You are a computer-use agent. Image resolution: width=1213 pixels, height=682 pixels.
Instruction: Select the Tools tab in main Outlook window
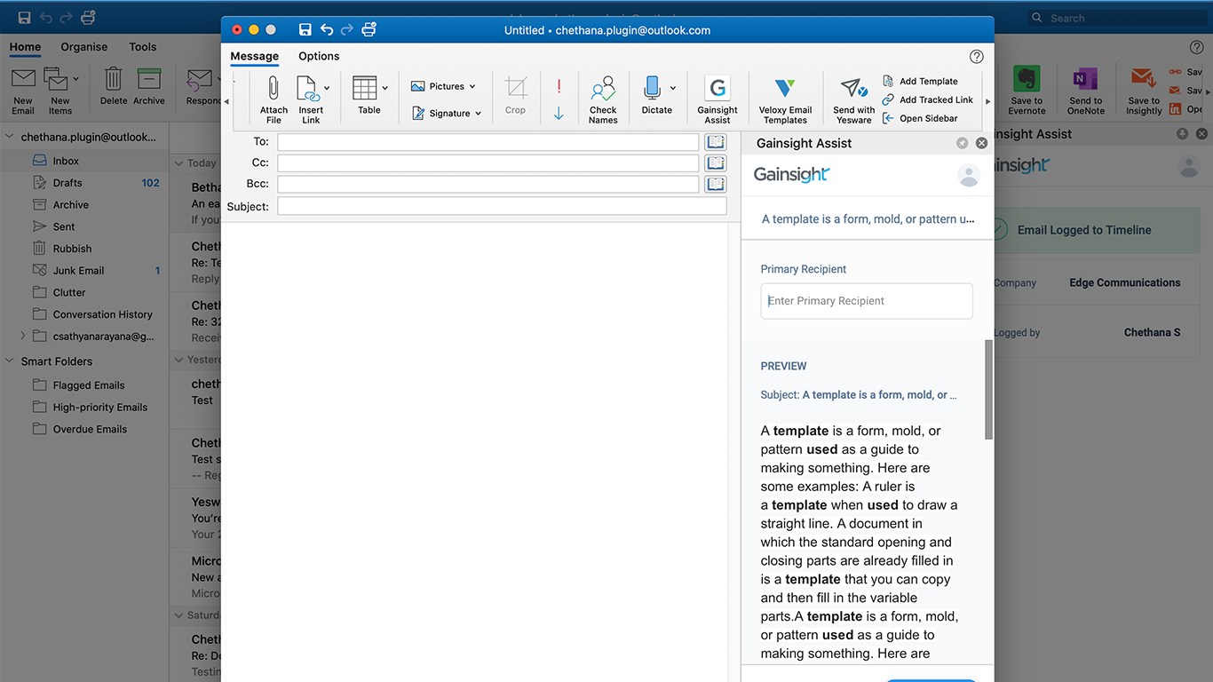click(143, 47)
